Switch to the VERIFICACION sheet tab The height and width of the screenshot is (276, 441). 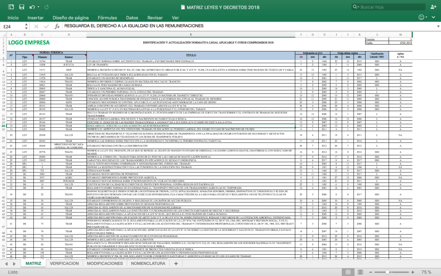click(64, 263)
